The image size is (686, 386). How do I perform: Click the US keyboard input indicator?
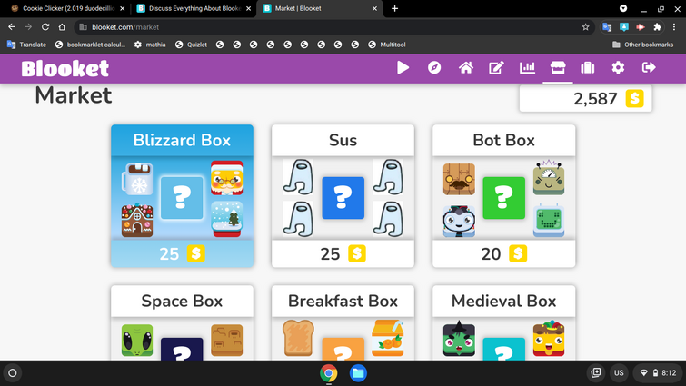(x=619, y=373)
